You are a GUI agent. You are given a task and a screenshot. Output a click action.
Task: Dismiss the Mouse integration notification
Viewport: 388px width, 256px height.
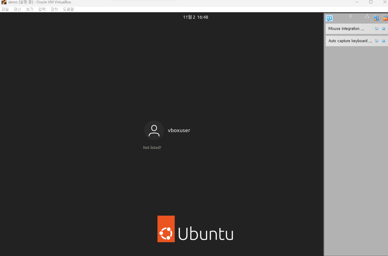tap(384, 29)
